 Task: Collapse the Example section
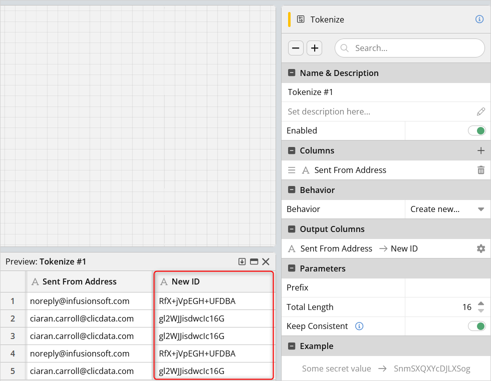click(292, 346)
